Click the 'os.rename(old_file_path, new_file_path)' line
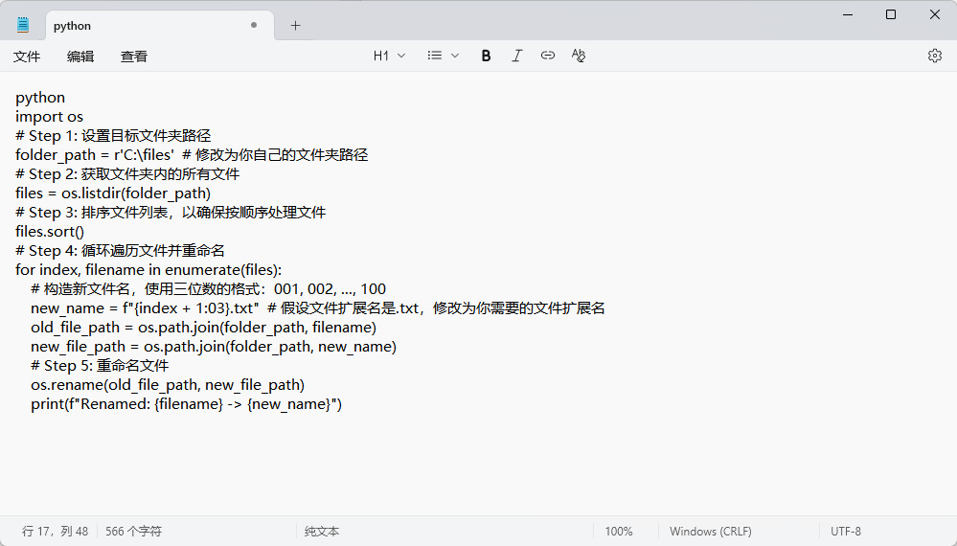The height and width of the screenshot is (546, 957). tap(168, 385)
